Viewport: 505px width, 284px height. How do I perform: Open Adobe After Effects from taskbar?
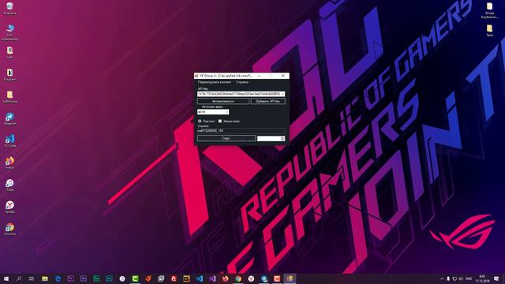tap(84, 278)
